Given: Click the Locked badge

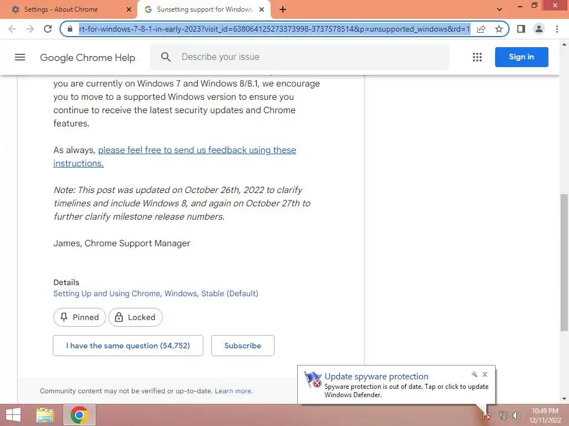Looking at the screenshot, I should [136, 317].
